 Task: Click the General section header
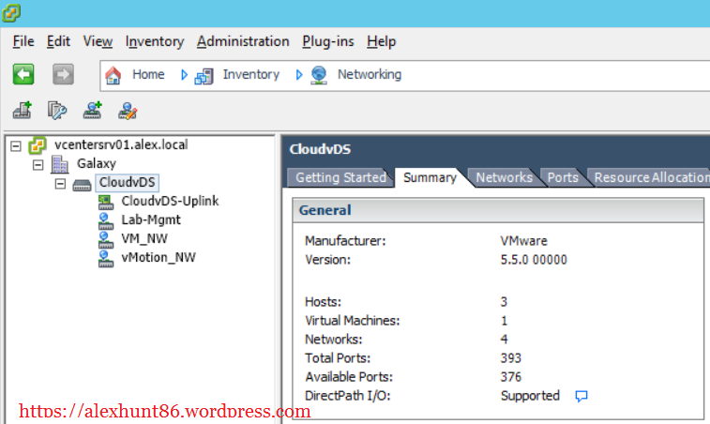pyautogui.click(x=498, y=211)
